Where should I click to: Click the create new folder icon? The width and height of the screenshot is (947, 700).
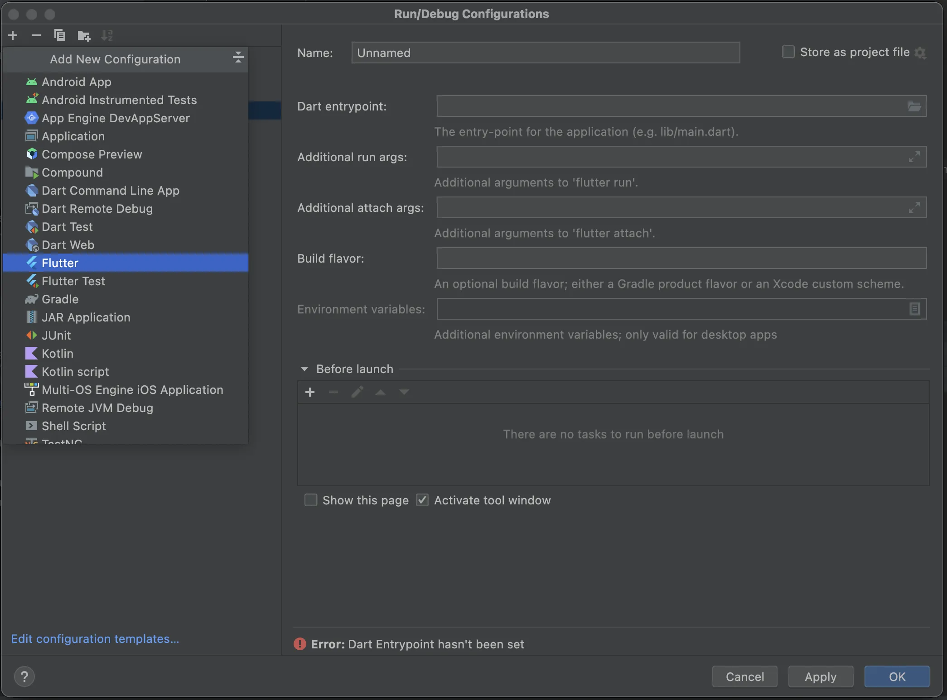[x=84, y=35]
